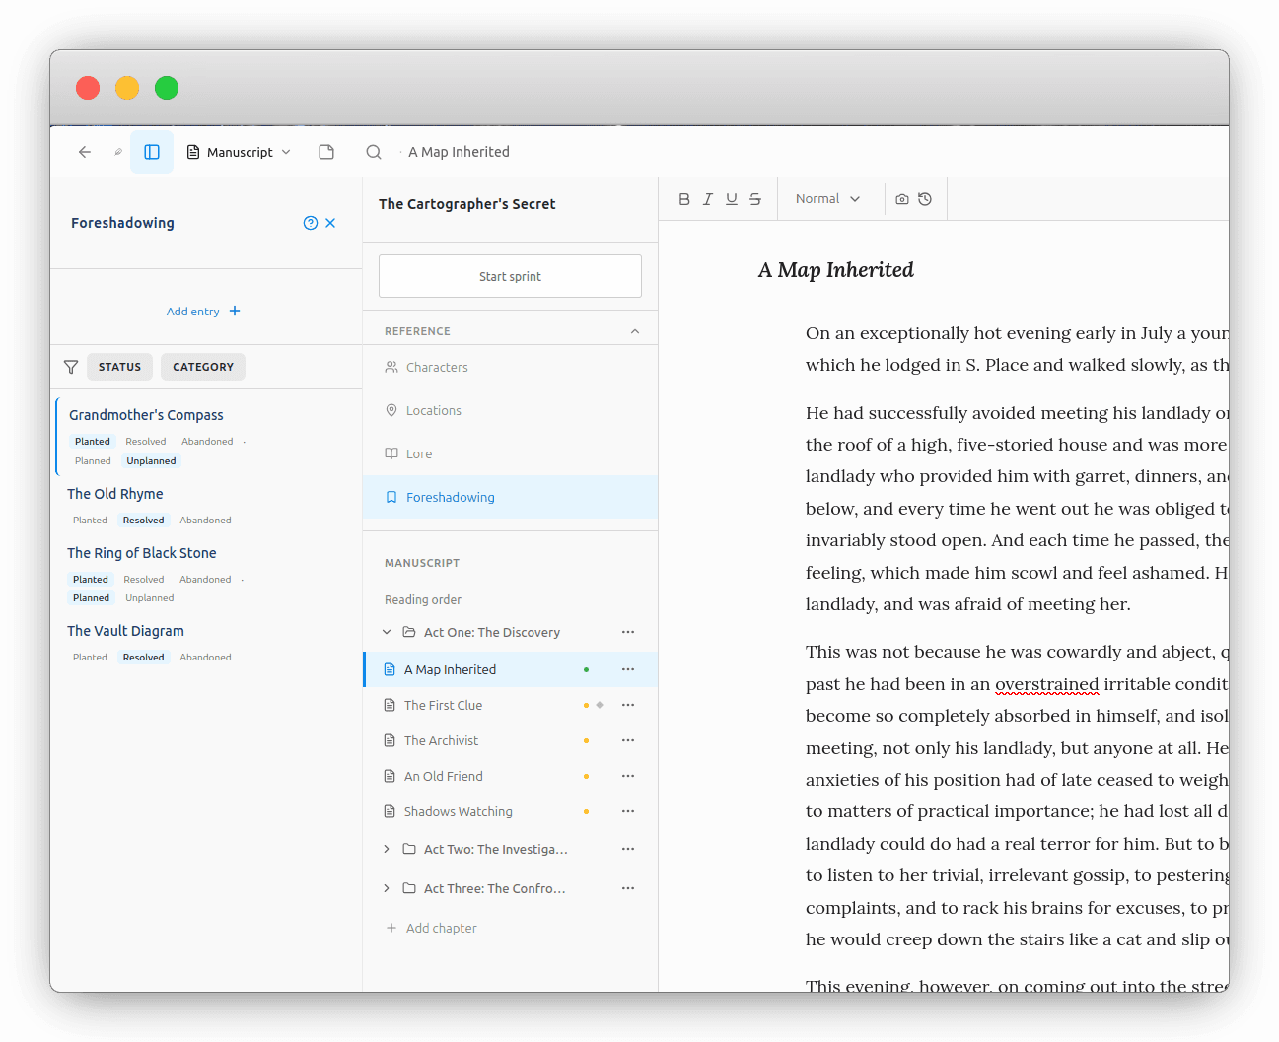Set The Vault Diagram status to Planted
Viewport: 1279px width, 1042px height.
(x=90, y=657)
